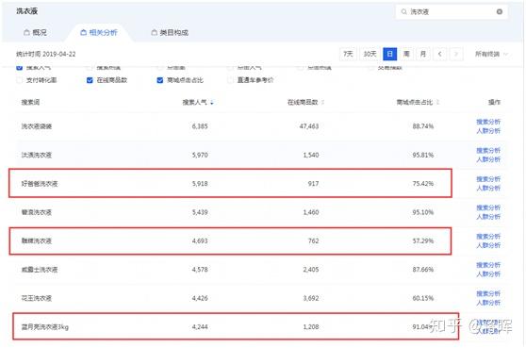Screen dimensions: 526x348
Task: Open the 概况 tab
Action: click(x=35, y=33)
